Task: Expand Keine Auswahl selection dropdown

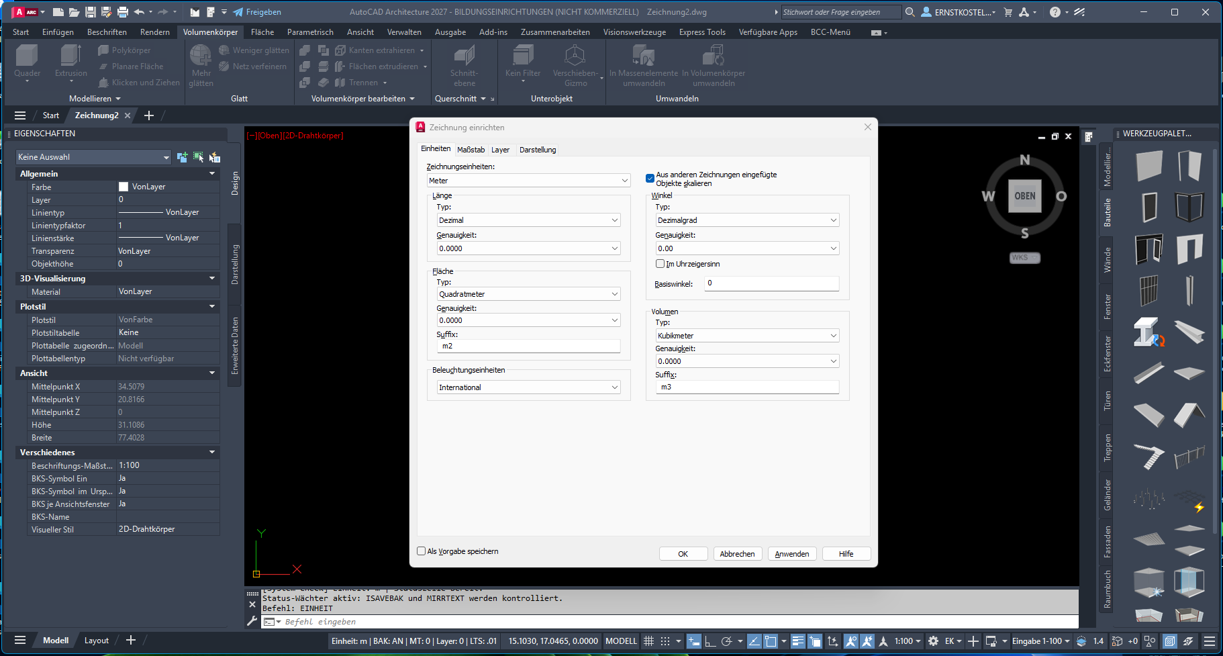Action: (x=93, y=157)
